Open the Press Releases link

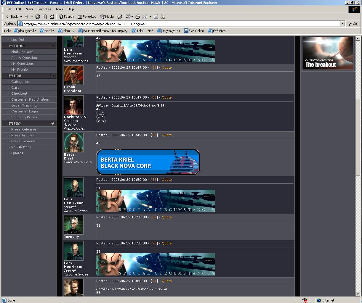[24, 129]
